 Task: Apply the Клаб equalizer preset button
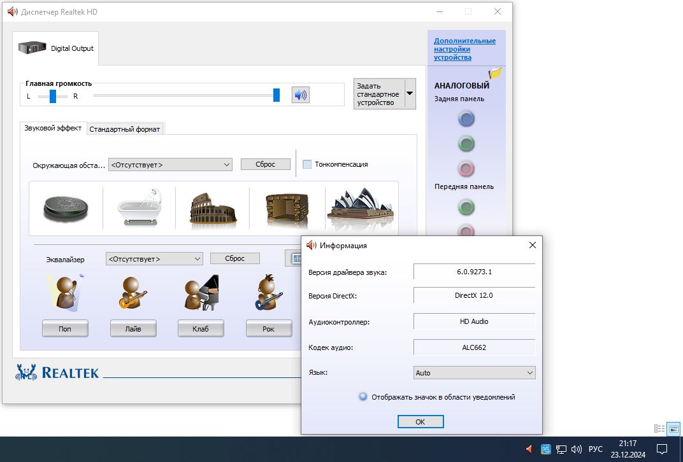tap(201, 329)
